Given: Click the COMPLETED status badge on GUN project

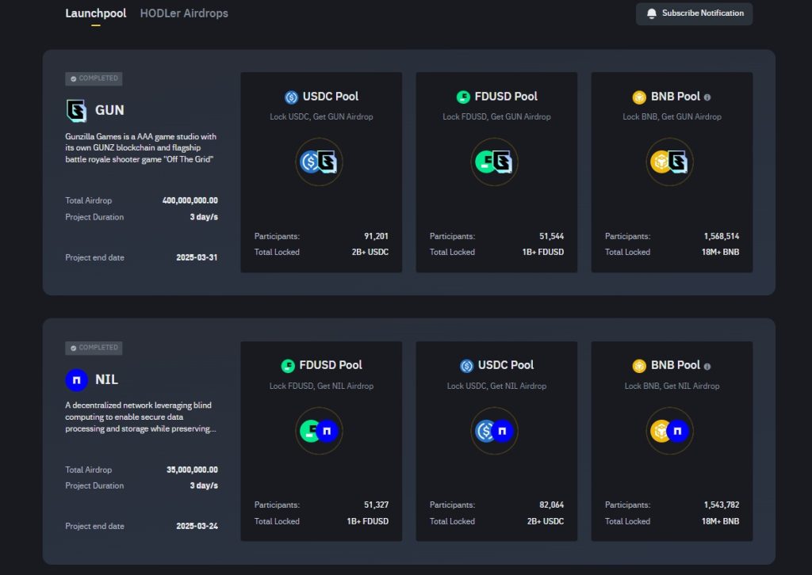Looking at the screenshot, I should pos(93,78).
